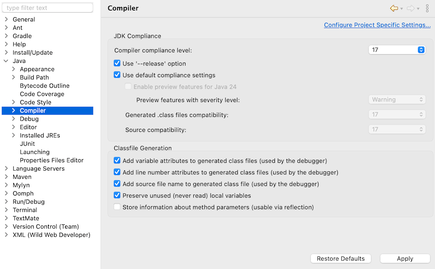435x269 pixels.
Task: Toggle the Use '--release' option checkbox
Action: click(x=117, y=64)
